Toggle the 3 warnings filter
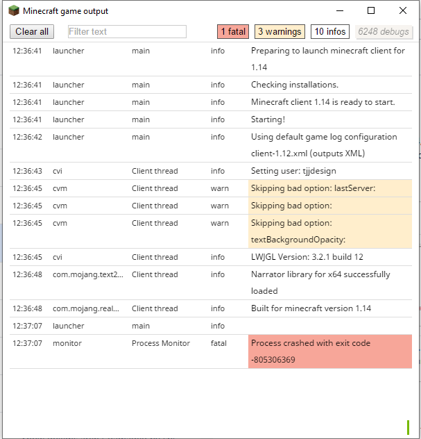This screenshot has width=421, height=439. (280, 31)
